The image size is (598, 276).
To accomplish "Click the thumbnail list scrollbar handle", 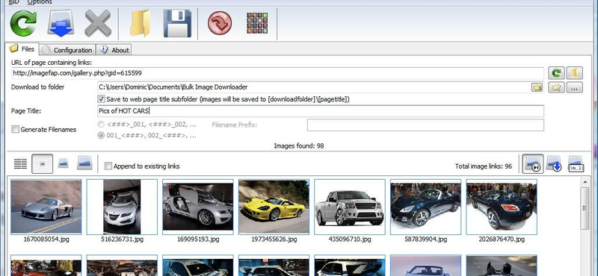I will [585, 208].
